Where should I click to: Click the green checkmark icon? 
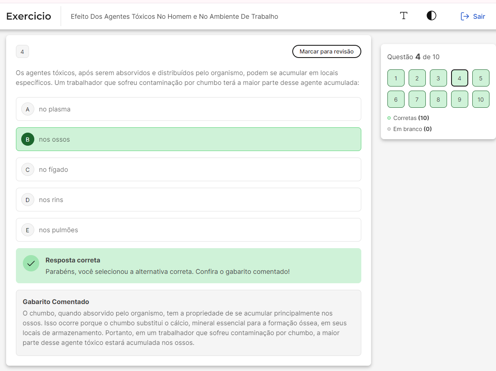[31, 264]
